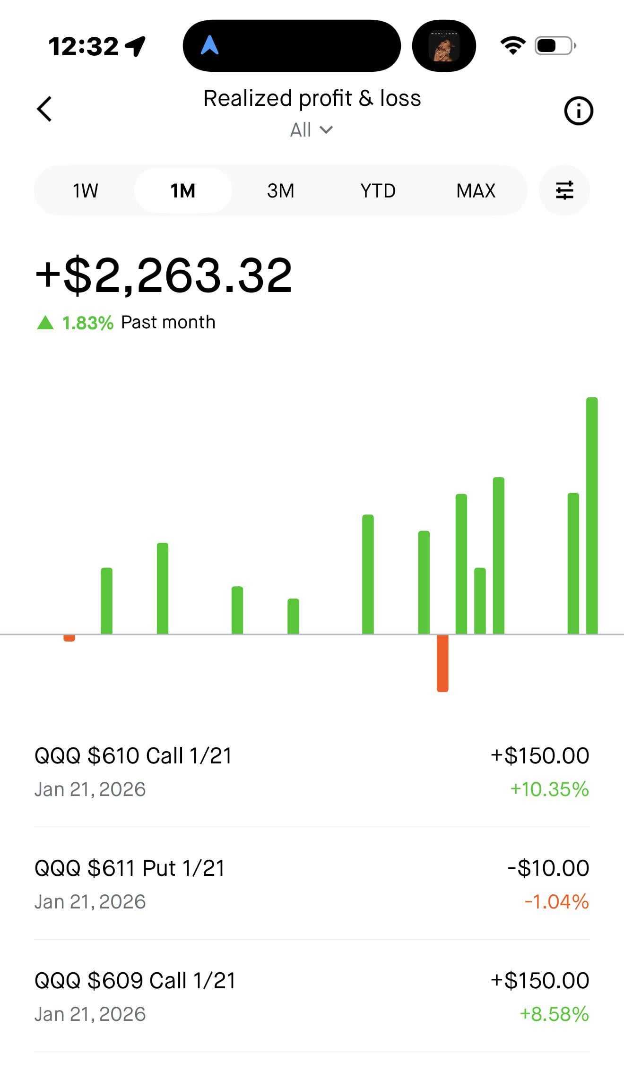Open the QQQ $611 Put 1/21 trade
624x1079 pixels.
(x=312, y=884)
